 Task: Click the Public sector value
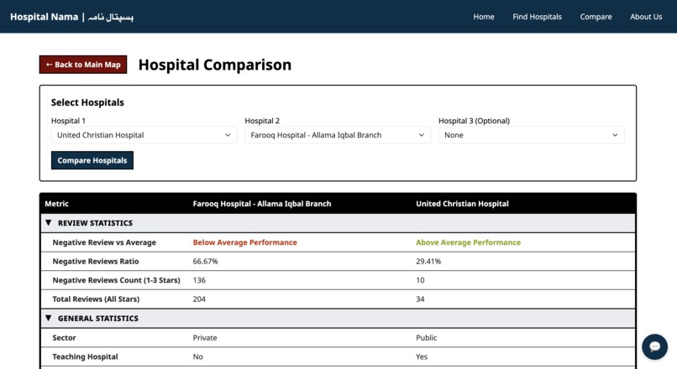tap(426, 338)
